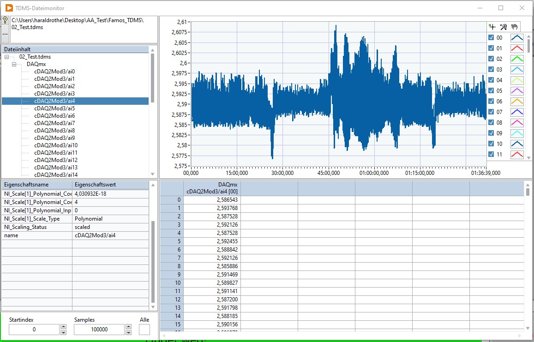Click the plot 02 green line style icon

click(517, 59)
